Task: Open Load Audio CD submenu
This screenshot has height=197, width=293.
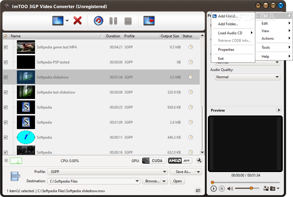Action: point(233,33)
